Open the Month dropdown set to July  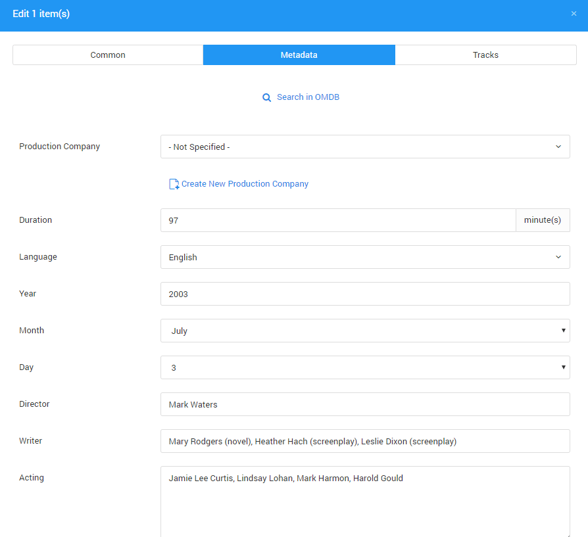[x=365, y=331]
